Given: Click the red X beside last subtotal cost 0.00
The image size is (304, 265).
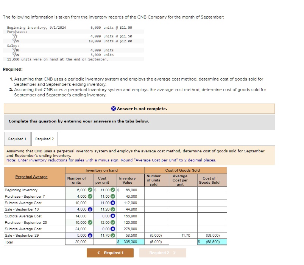Looking at the screenshot, I should pyautogui.click(x=113, y=229).
